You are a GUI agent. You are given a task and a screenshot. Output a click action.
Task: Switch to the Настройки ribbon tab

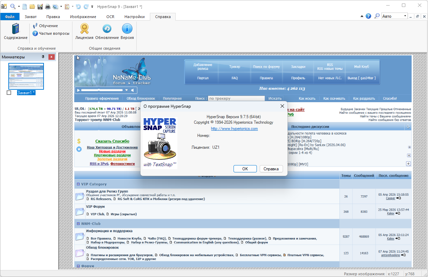pos(135,16)
